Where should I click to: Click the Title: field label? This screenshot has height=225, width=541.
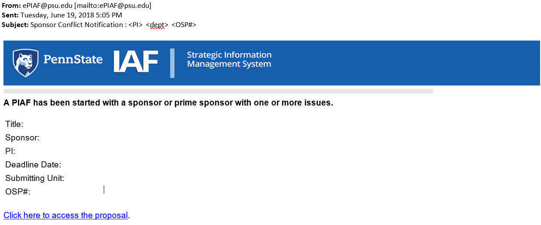click(x=14, y=124)
